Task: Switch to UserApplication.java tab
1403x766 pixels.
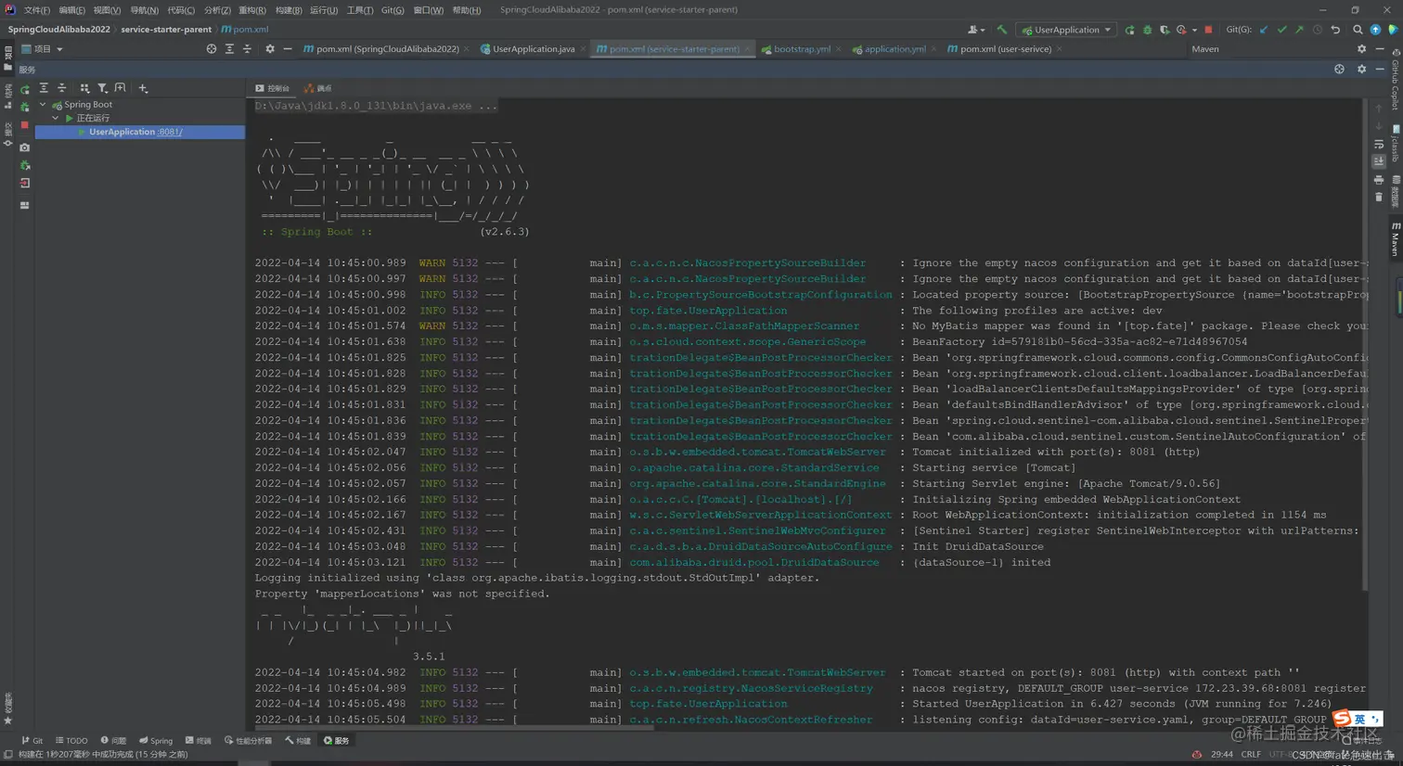Action: pyautogui.click(x=534, y=49)
